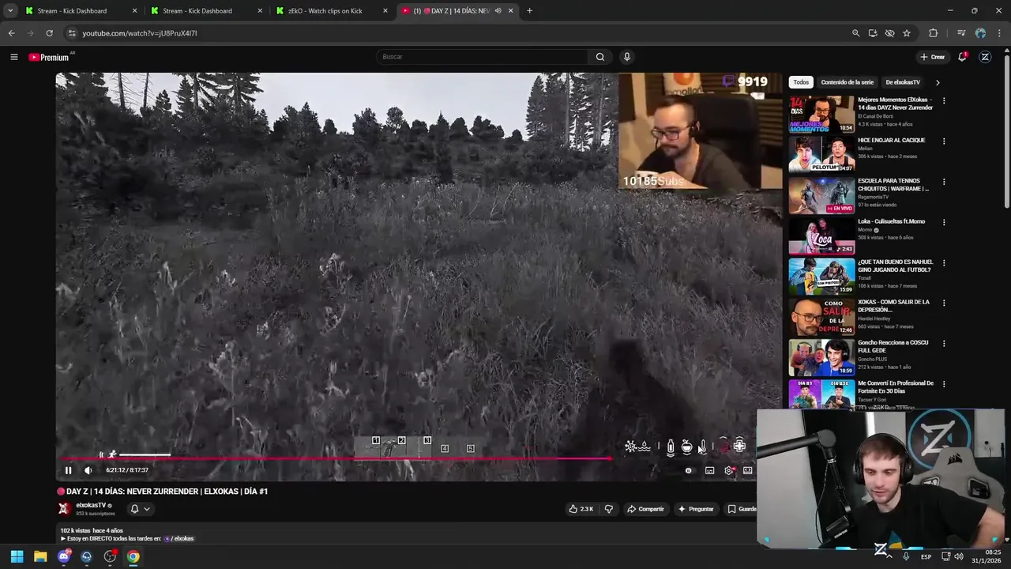Pause the YouTube video playback

68,470
